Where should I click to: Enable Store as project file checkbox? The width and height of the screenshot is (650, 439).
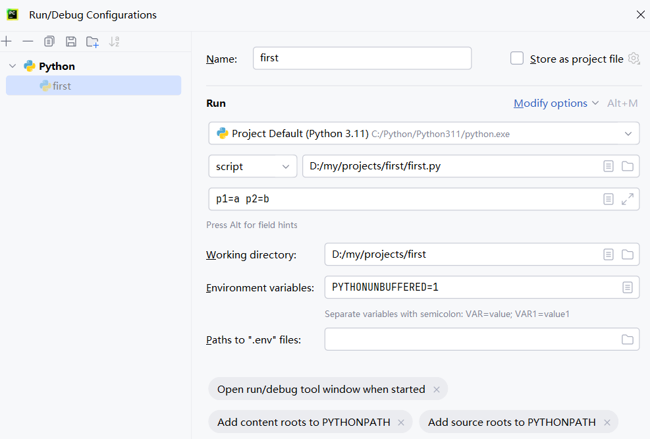pyautogui.click(x=517, y=58)
